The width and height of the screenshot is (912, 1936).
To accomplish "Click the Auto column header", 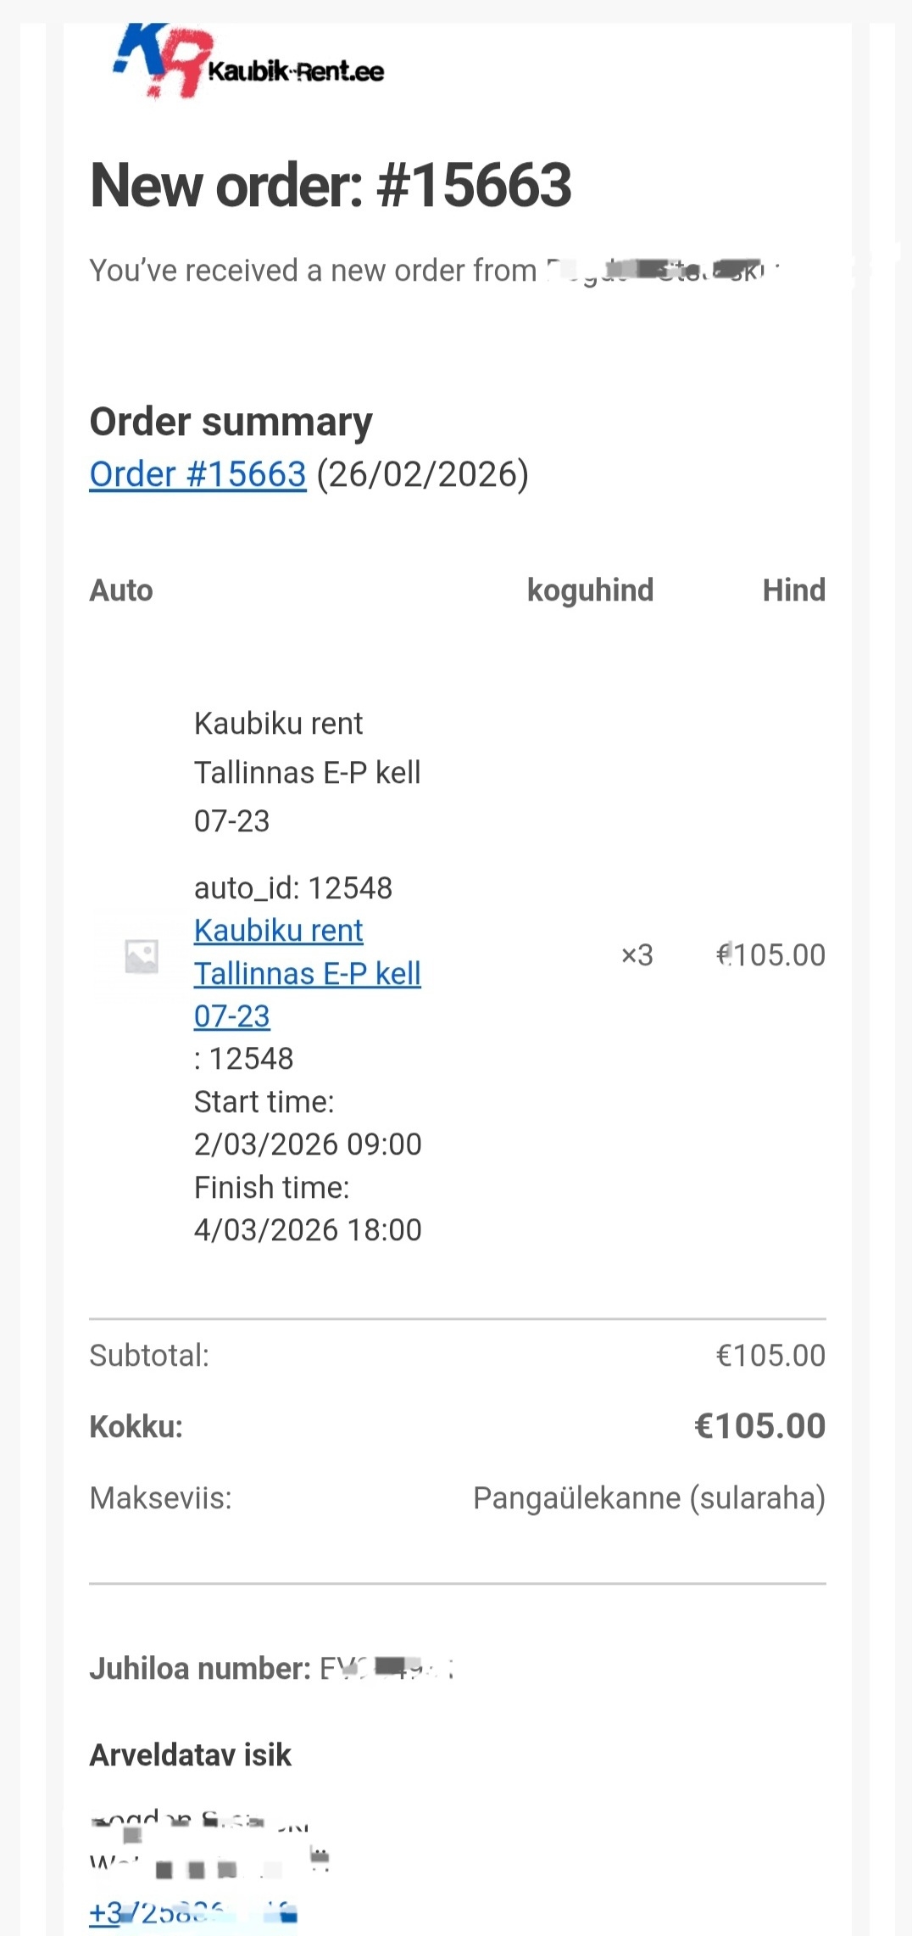I will point(121,590).
